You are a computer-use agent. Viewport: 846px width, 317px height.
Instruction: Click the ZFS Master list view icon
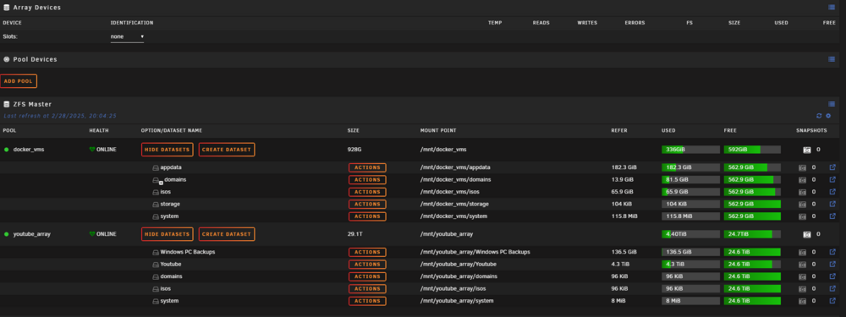832,103
